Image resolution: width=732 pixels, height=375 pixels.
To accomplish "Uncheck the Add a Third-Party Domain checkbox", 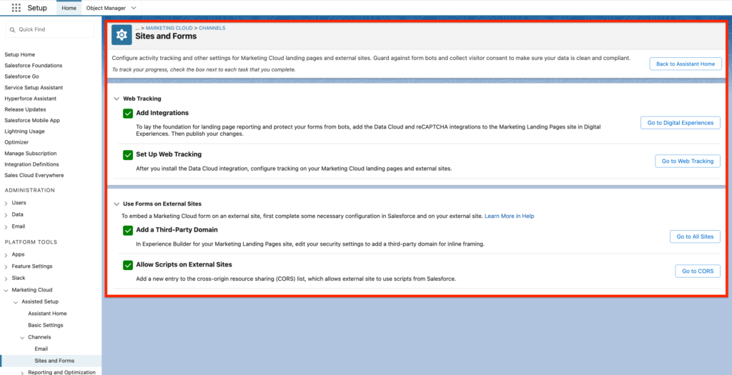I will pyautogui.click(x=128, y=230).
